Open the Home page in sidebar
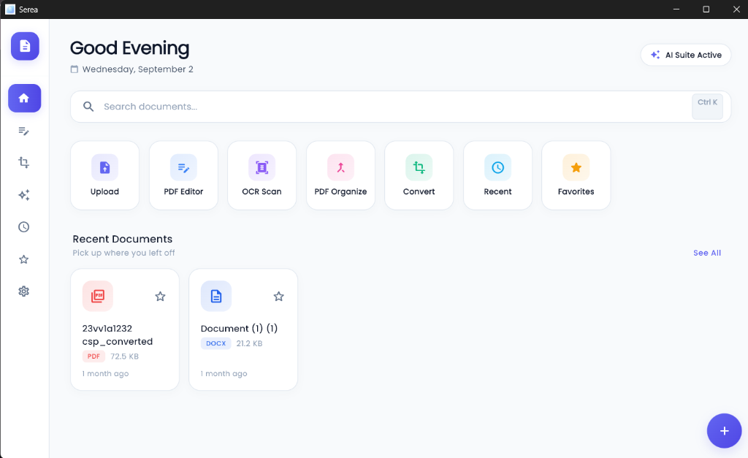The width and height of the screenshot is (748, 458). click(x=24, y=99)
